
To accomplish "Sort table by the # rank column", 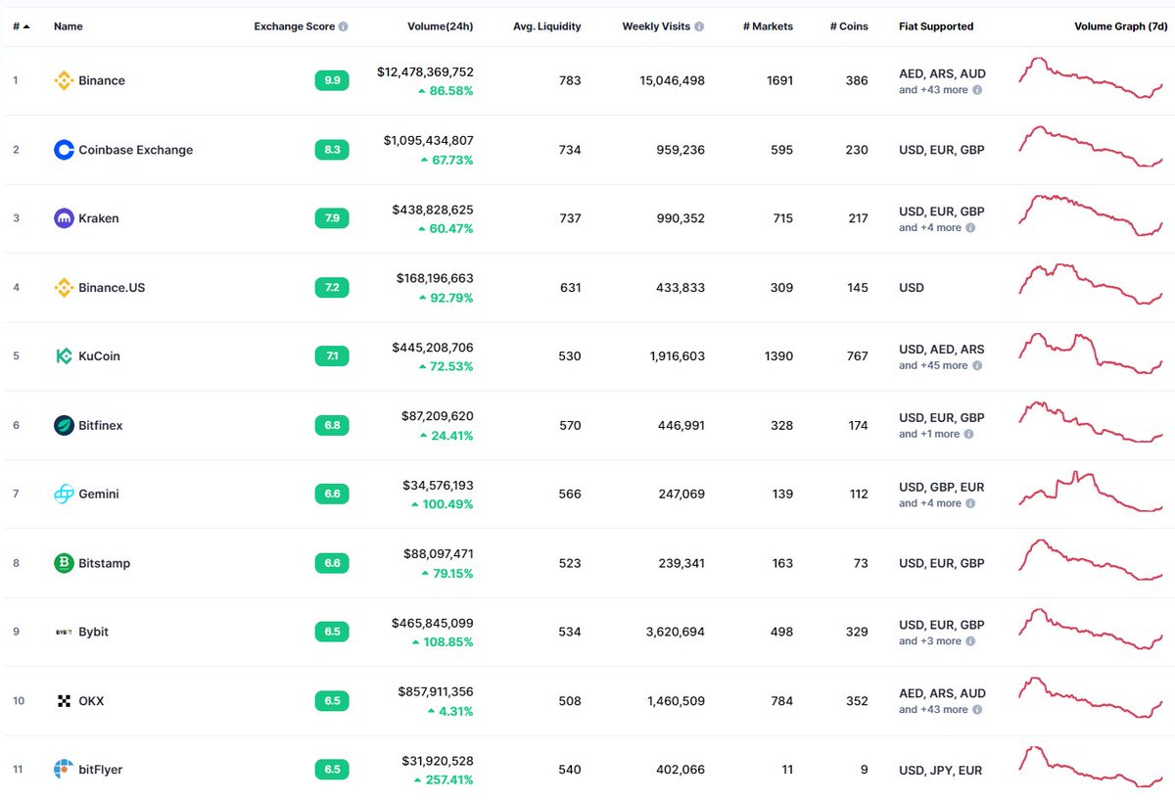I will 21,26.
